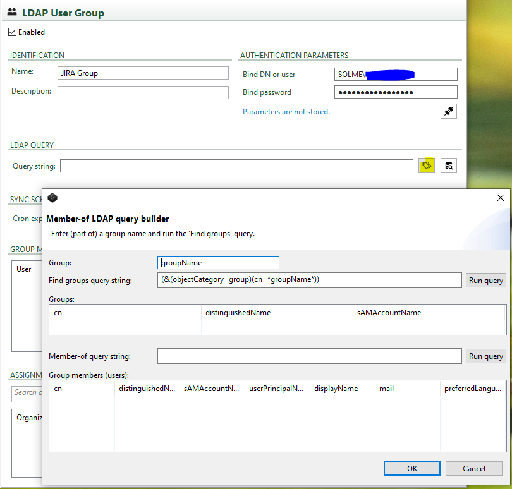Cancel the query builder dialog

tap(474, 468)
